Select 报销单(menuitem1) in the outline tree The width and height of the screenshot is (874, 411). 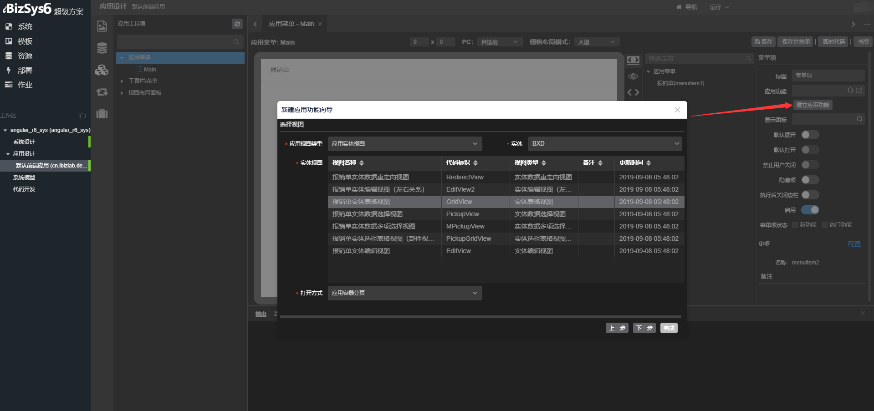pos(680,83)
